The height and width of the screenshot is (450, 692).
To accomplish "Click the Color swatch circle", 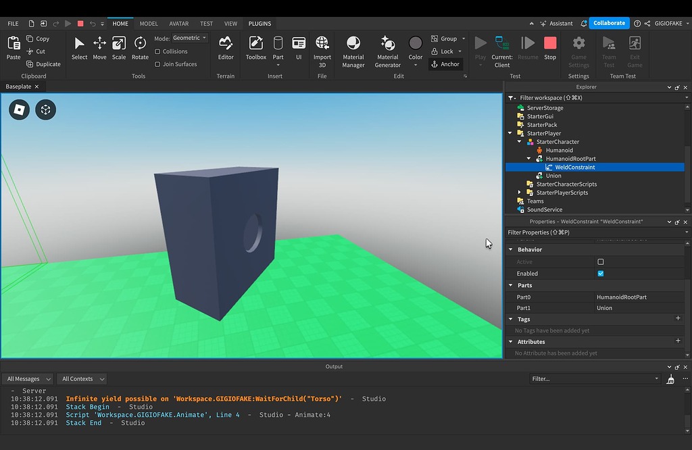I will click(416, 43).
